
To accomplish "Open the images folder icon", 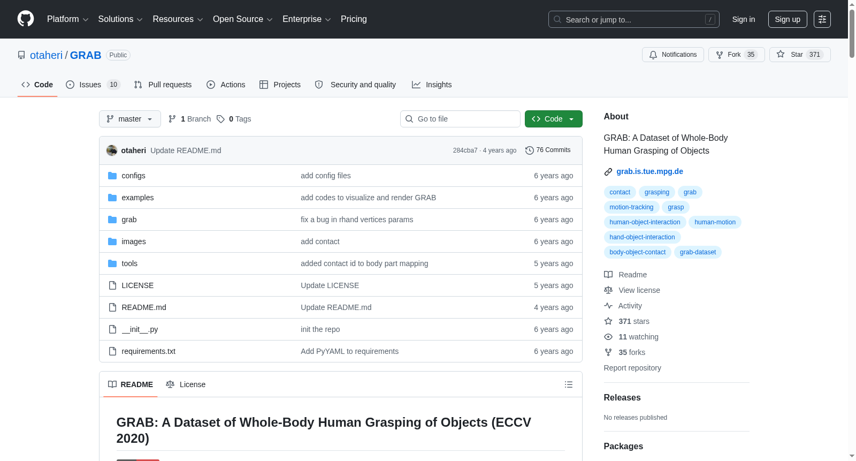I will point(112,241).
